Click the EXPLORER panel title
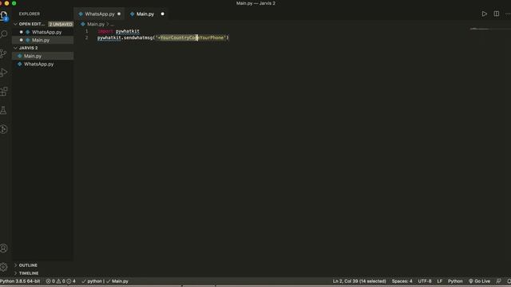Viewport: 511px width, 287px height. click(x=30, y=14)
